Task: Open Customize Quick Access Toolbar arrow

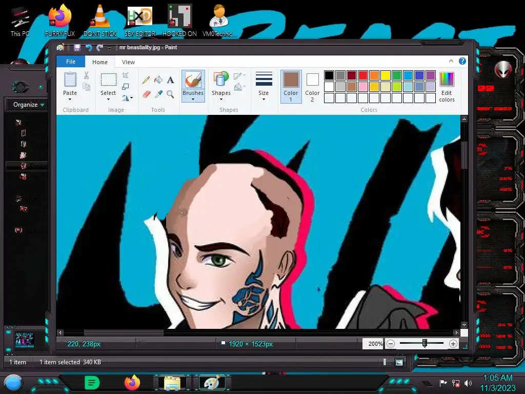Action: [109, 48]
